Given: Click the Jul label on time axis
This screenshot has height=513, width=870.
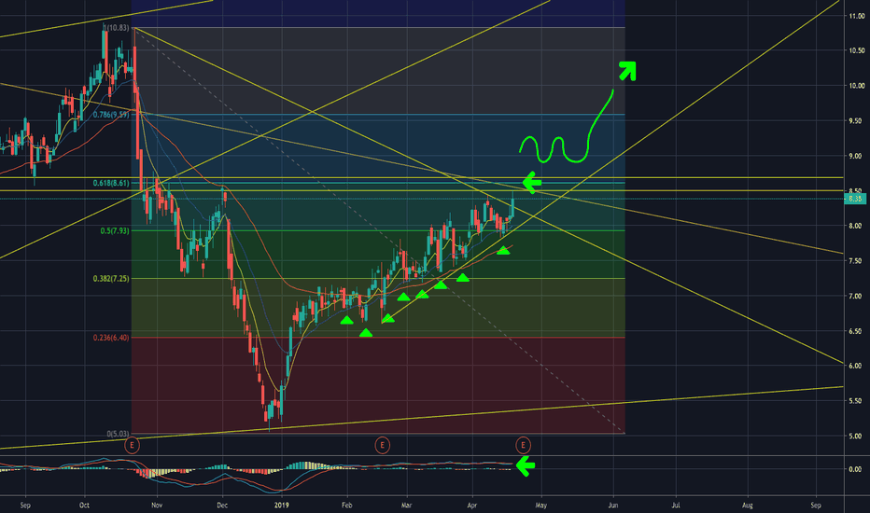Looking at the screenshot, I should pos(676,506).
